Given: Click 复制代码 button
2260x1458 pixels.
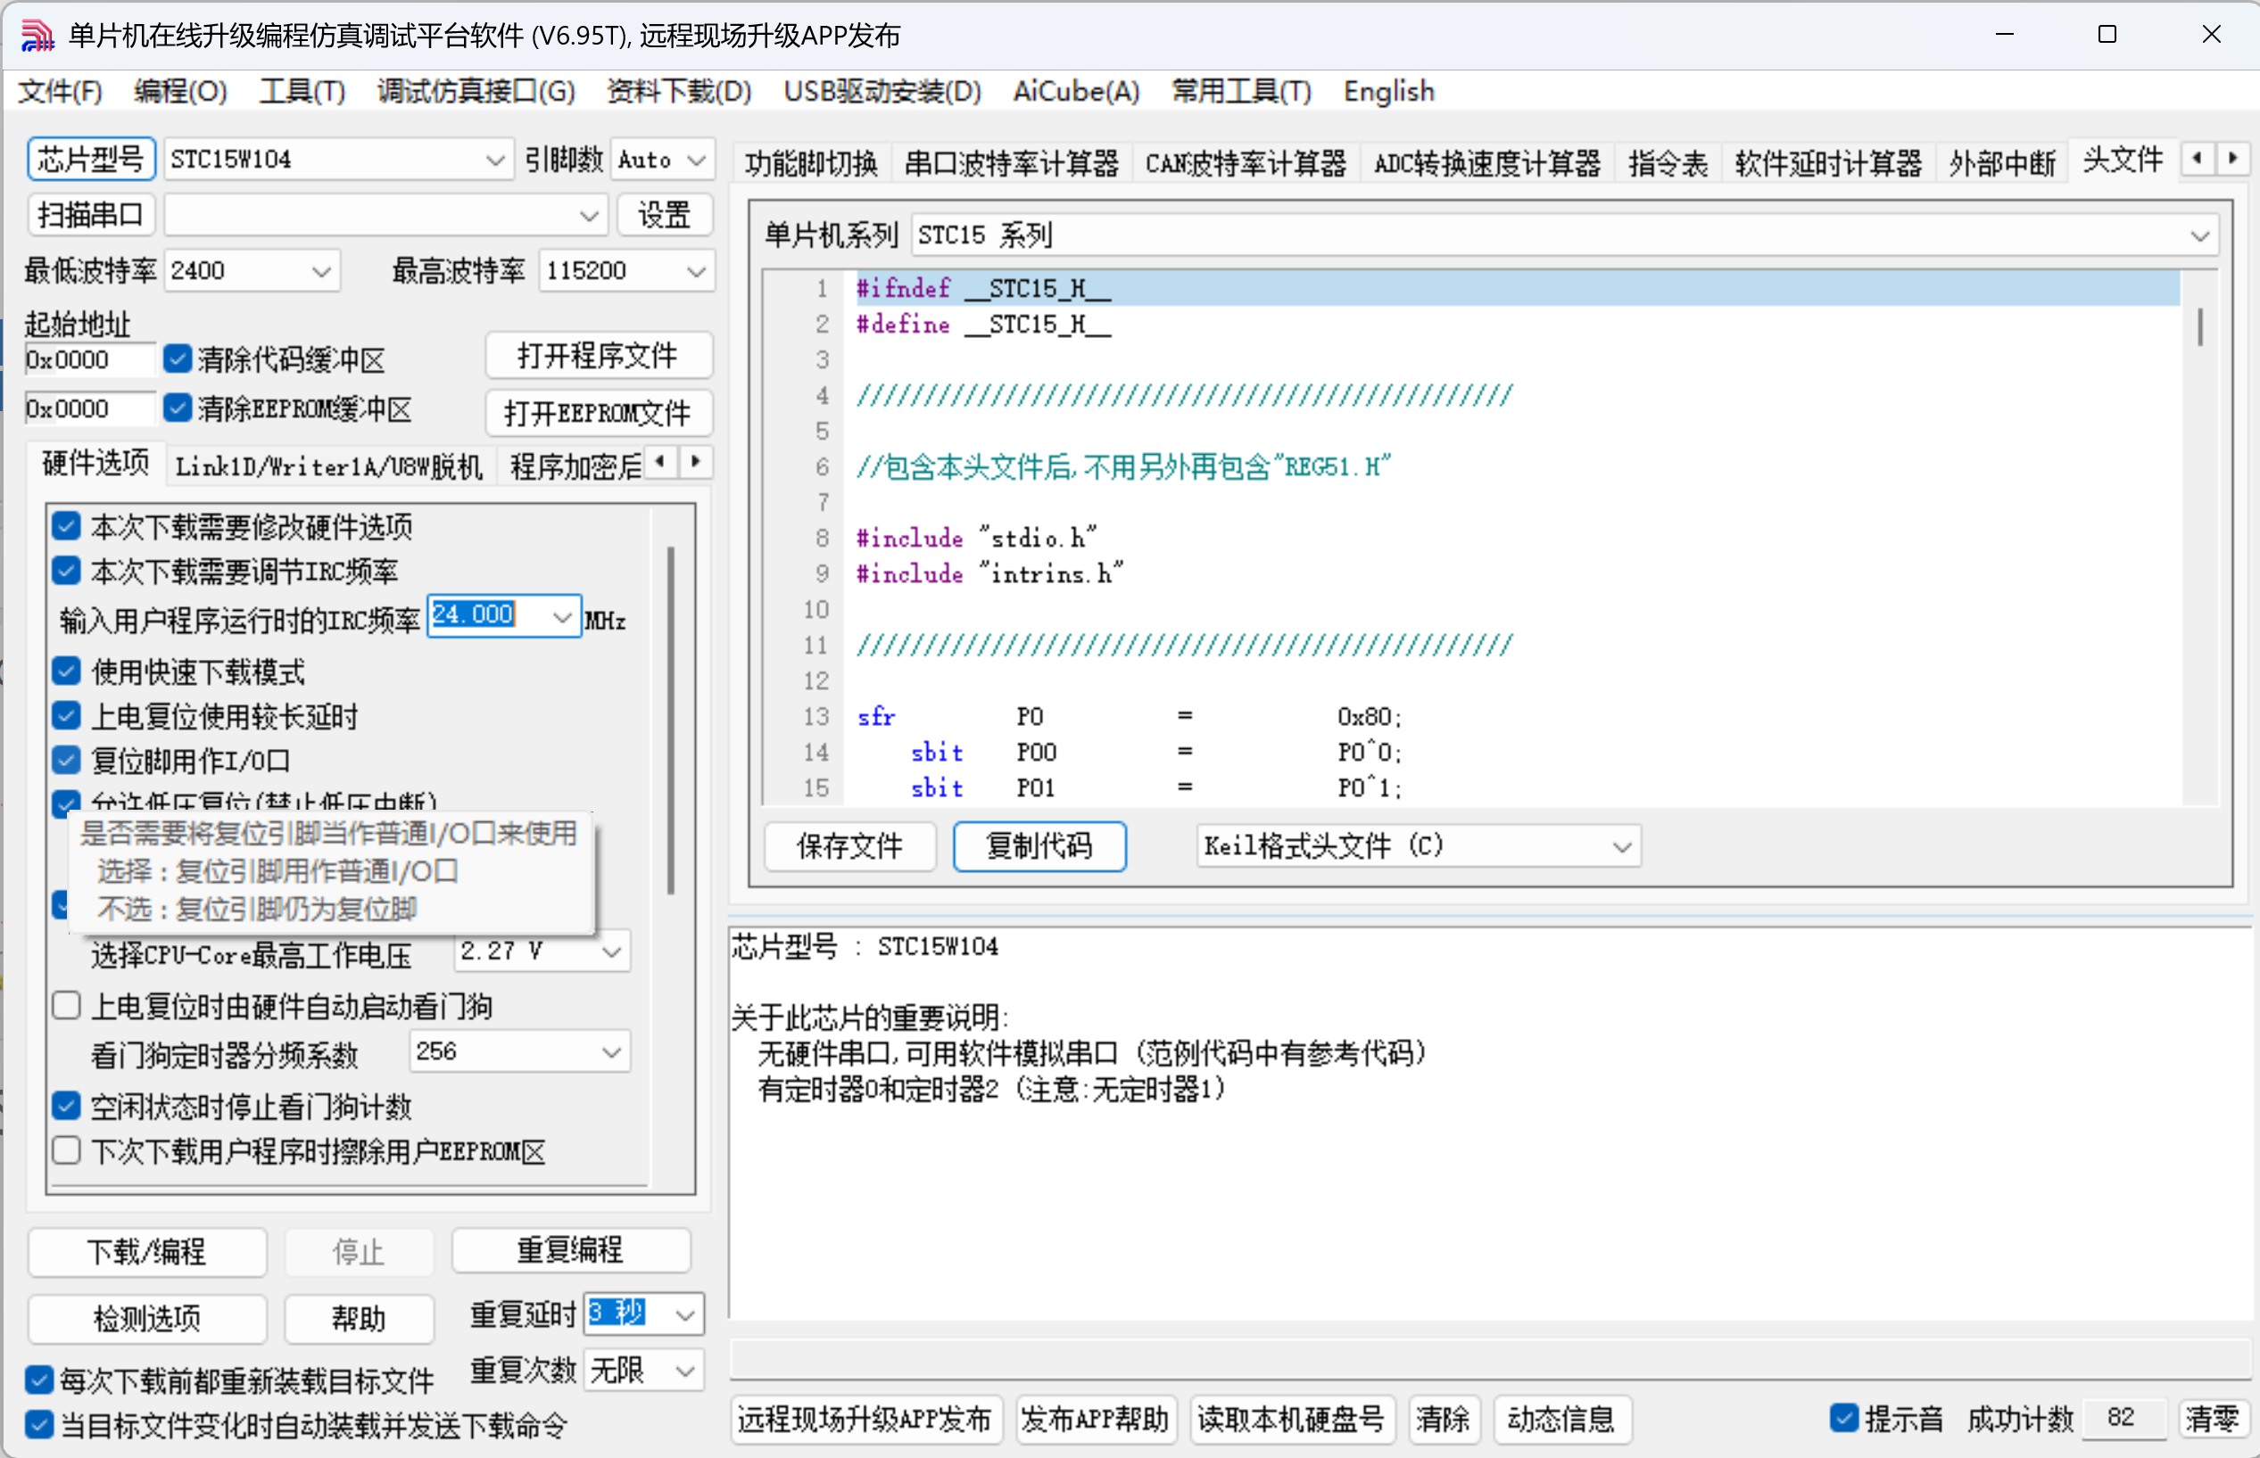Looking at the screenshot, I should [1039, 845].
